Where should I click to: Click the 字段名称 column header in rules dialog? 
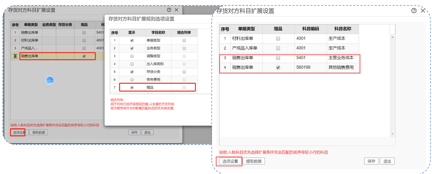click(x=156, y=33)
